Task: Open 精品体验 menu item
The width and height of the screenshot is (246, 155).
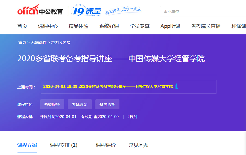Action: click(x=78, y=26)
